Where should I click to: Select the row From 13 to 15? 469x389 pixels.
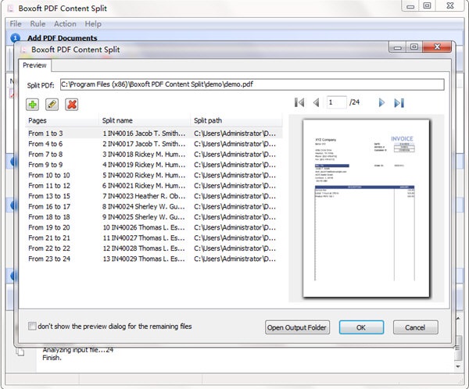[154, 196]
